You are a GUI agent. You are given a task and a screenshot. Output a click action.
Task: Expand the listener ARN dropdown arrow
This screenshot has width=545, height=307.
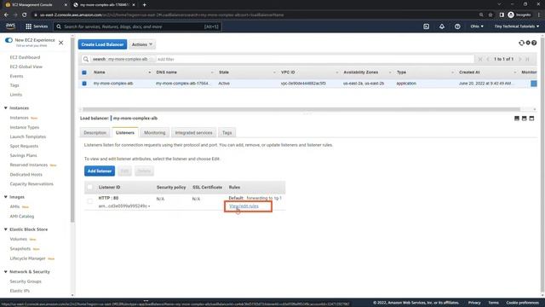point(149,206)
